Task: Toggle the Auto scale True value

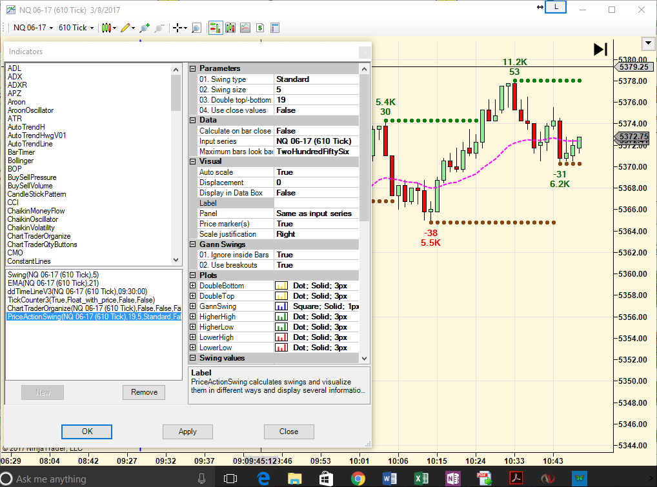Action: click(x=316, y=172)
